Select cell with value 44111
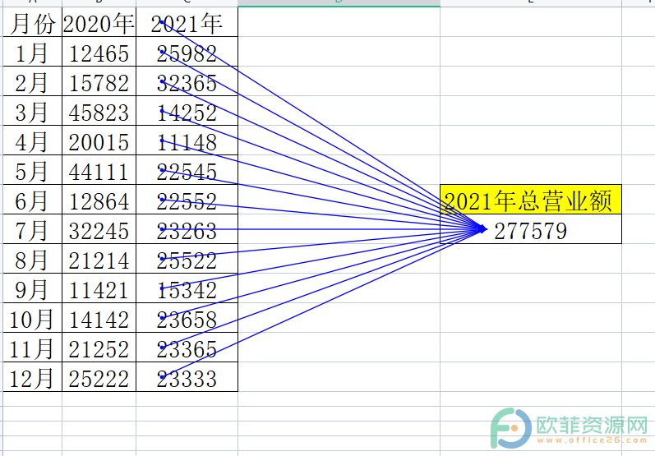The image size is (655, 456). 99,170
